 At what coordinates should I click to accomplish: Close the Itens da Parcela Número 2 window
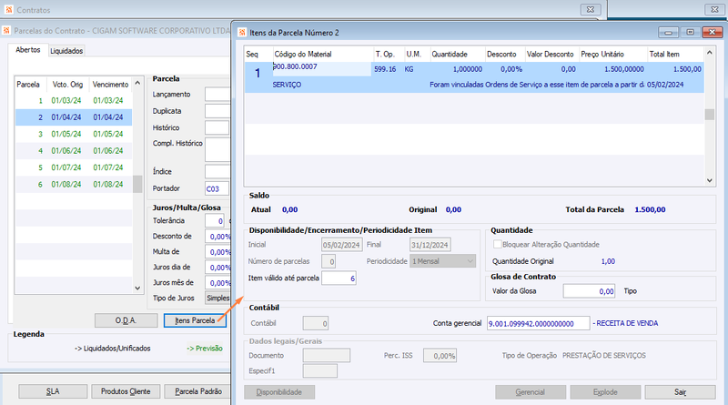coord(712,32)
